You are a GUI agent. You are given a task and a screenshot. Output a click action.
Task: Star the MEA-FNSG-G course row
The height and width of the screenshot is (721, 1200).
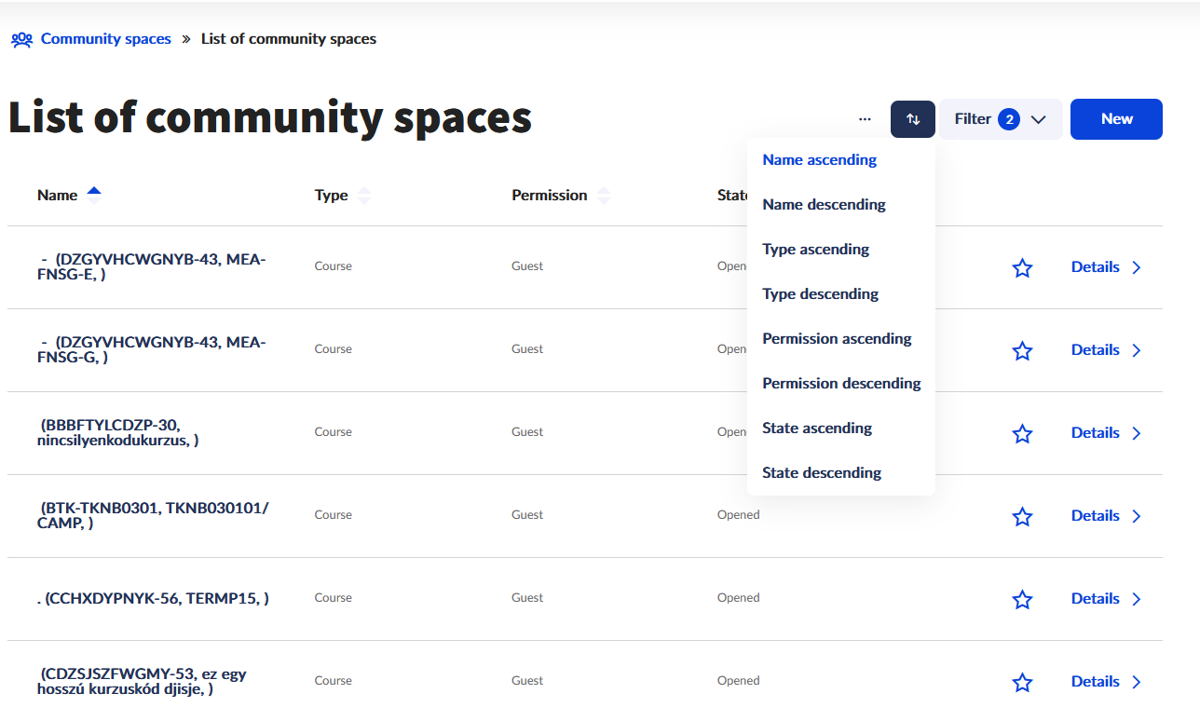(1022, 351)
